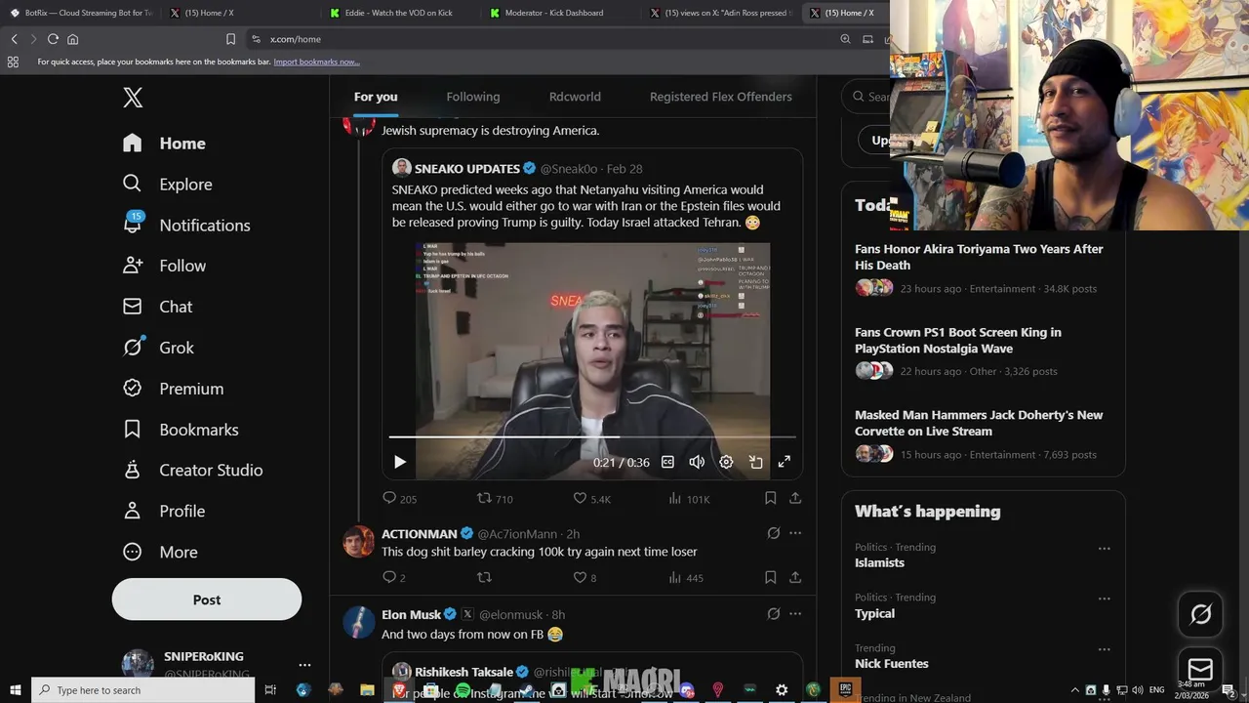Repost ACTIONMAN post
Image resolution: width=1249 pixels, height=703 pixels.
tap(484, 577)
